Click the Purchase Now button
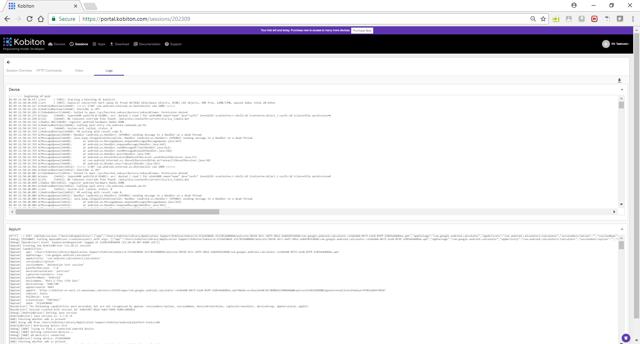This screenshot has height=344, width=640. [x=362, y=30]
